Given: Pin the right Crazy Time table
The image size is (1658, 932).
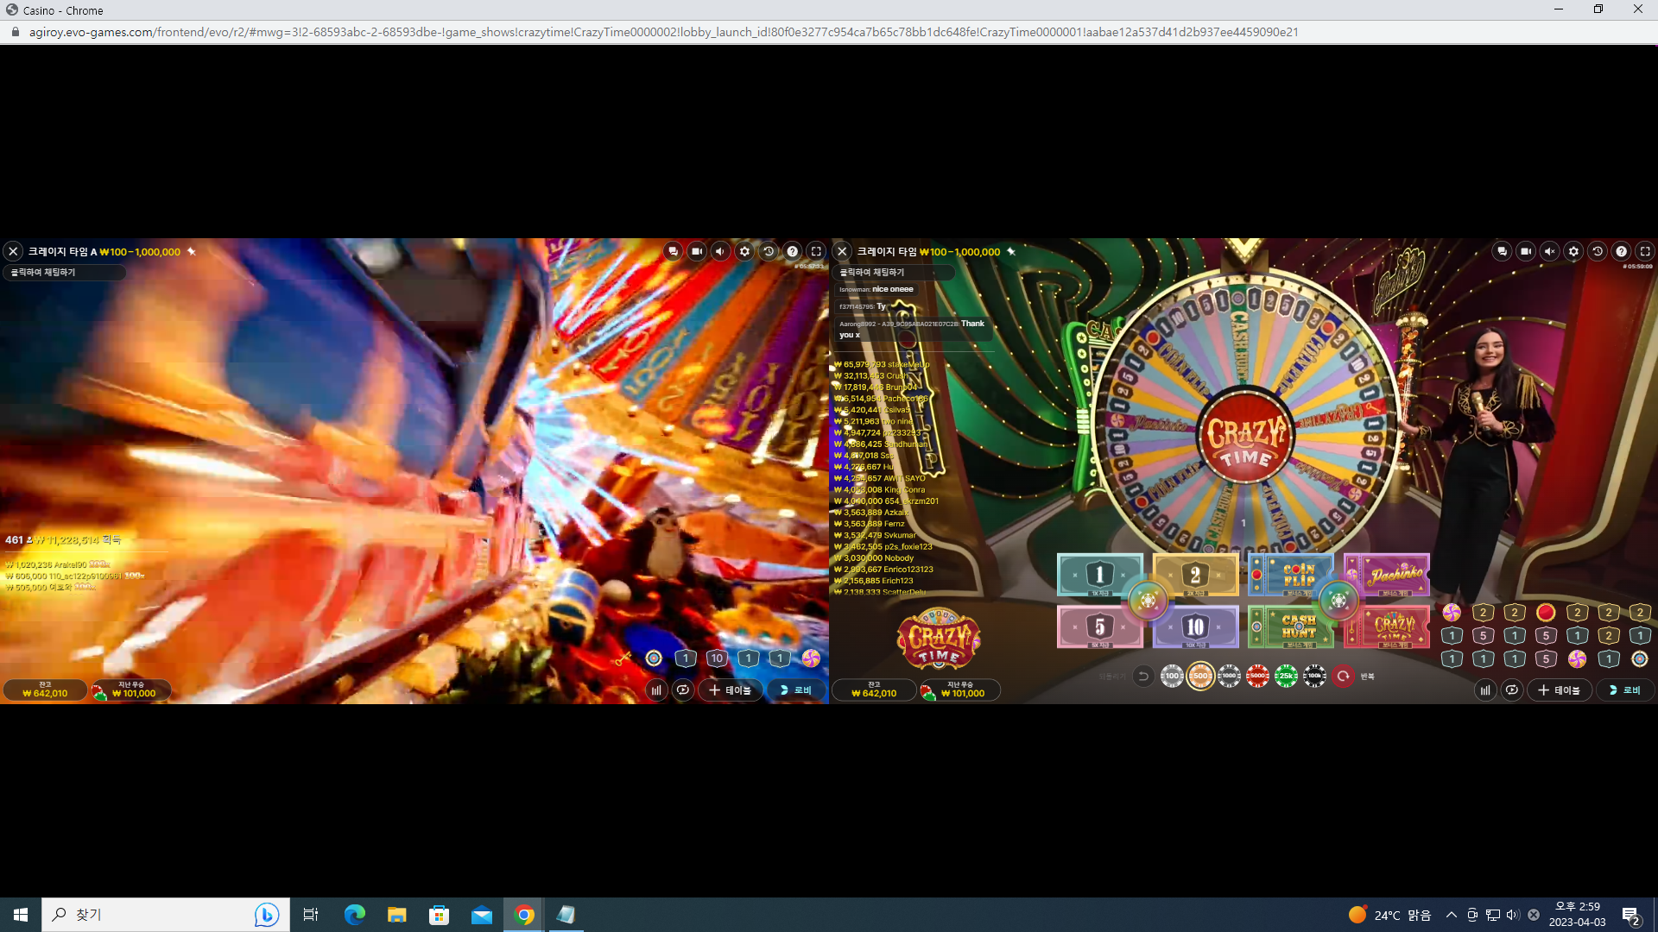Looking at the screenshot, I should [x=1011, y=251].
